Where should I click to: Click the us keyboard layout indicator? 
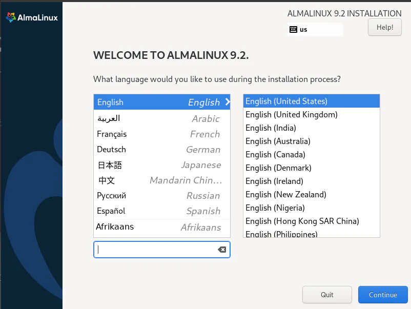pyautogui.click(x=315, y=29)
